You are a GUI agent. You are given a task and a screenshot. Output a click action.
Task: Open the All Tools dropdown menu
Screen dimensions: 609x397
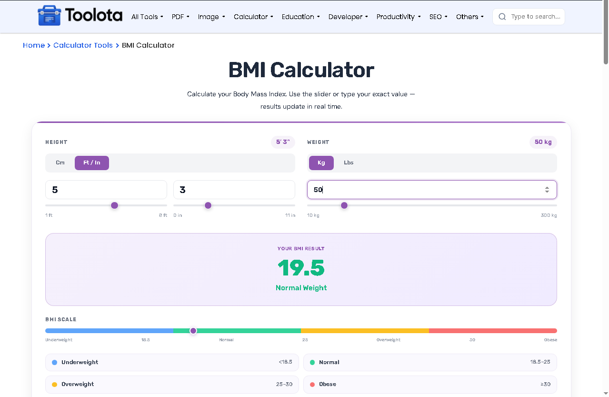coord(147,17)
